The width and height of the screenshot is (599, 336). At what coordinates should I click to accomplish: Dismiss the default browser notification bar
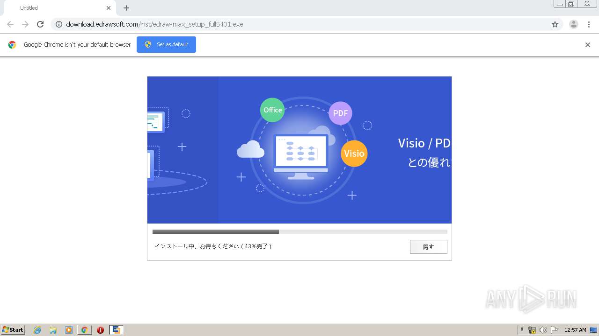[587, 45]
